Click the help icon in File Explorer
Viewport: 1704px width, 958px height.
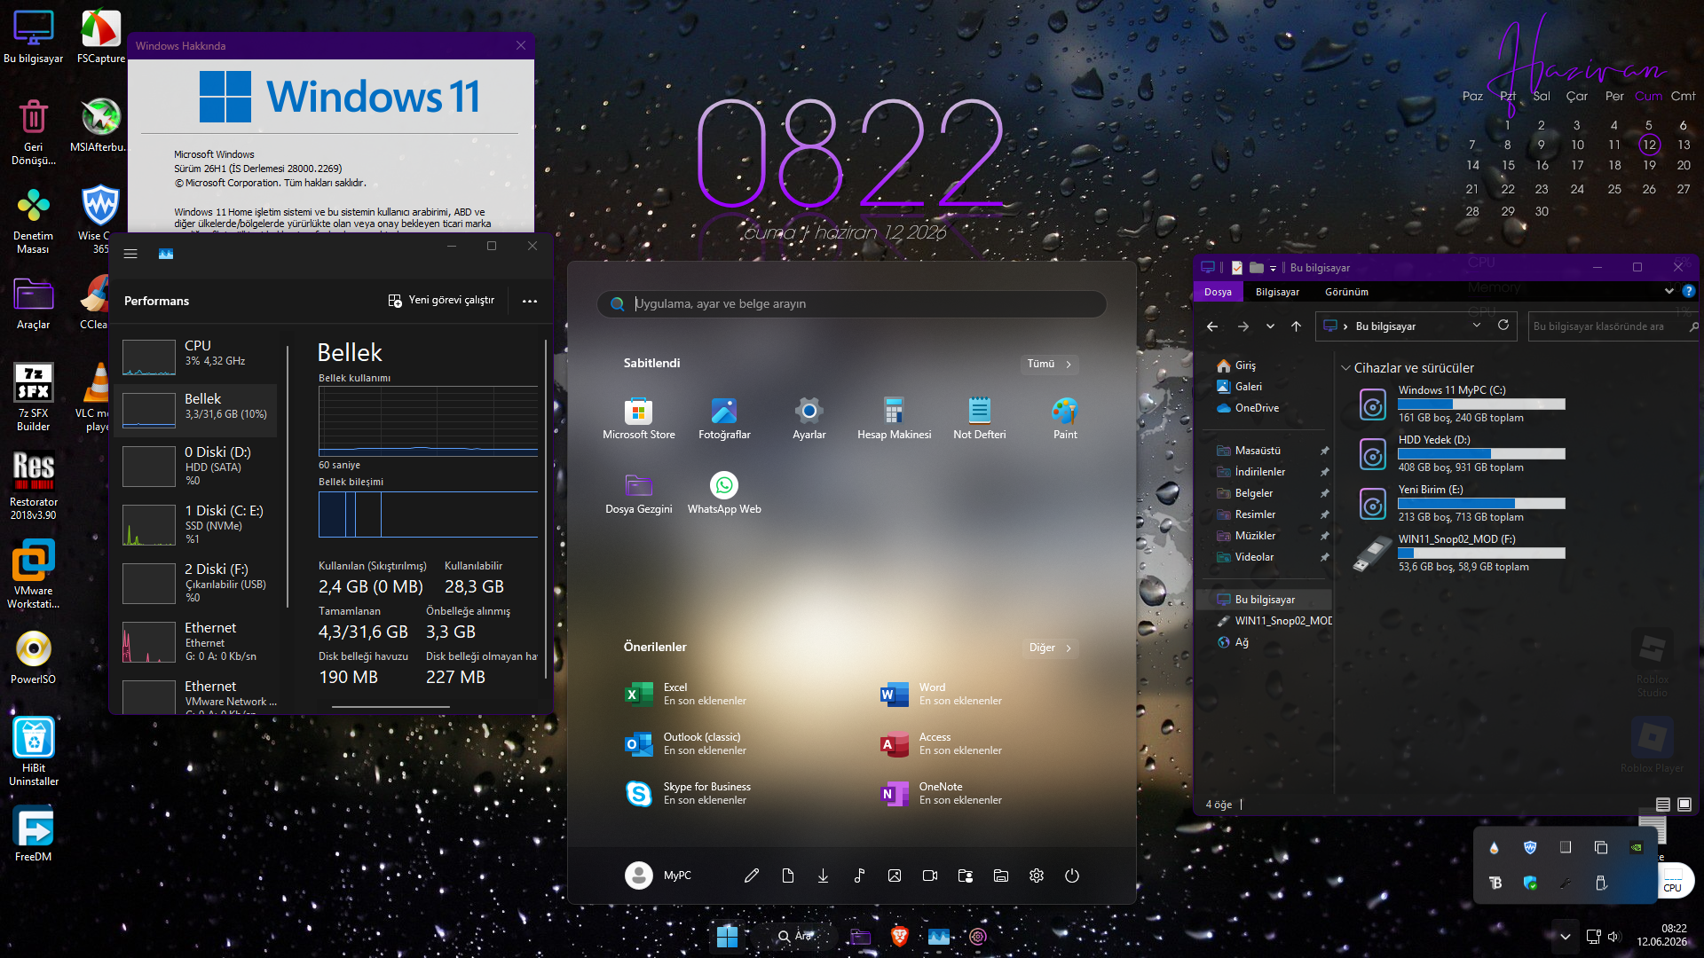(1689, 291)
